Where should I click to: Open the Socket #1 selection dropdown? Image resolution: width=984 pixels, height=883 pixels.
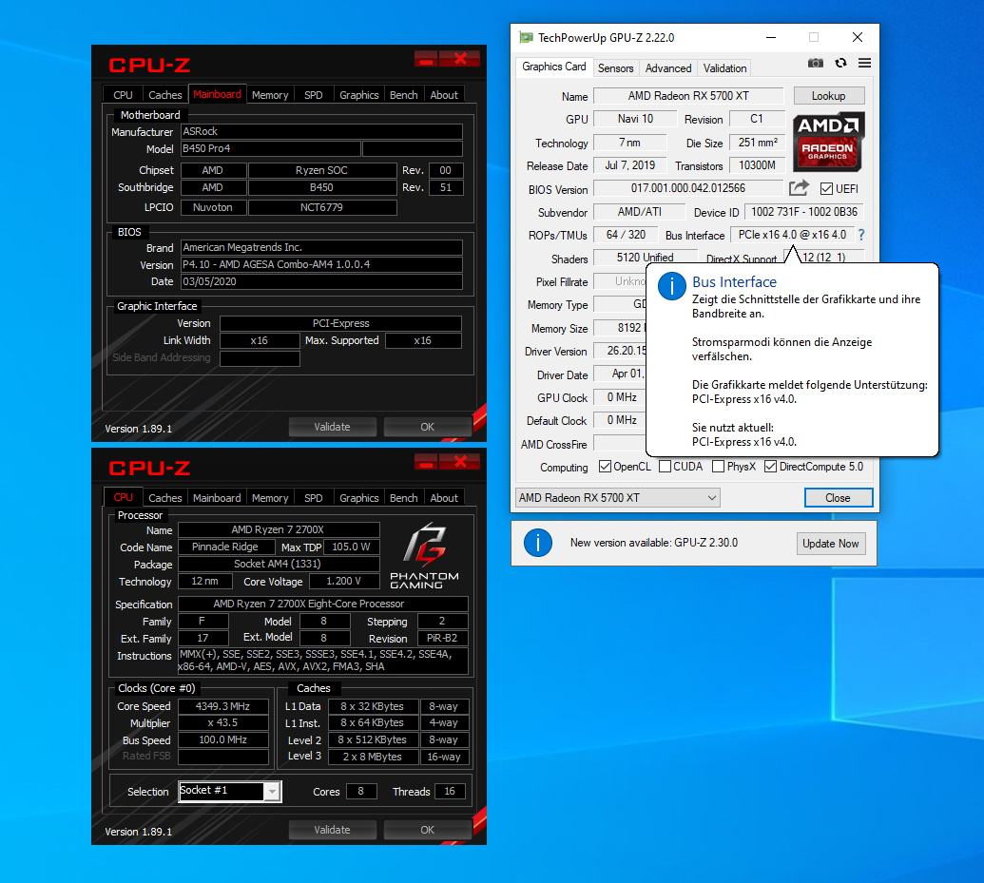point(230,792)
